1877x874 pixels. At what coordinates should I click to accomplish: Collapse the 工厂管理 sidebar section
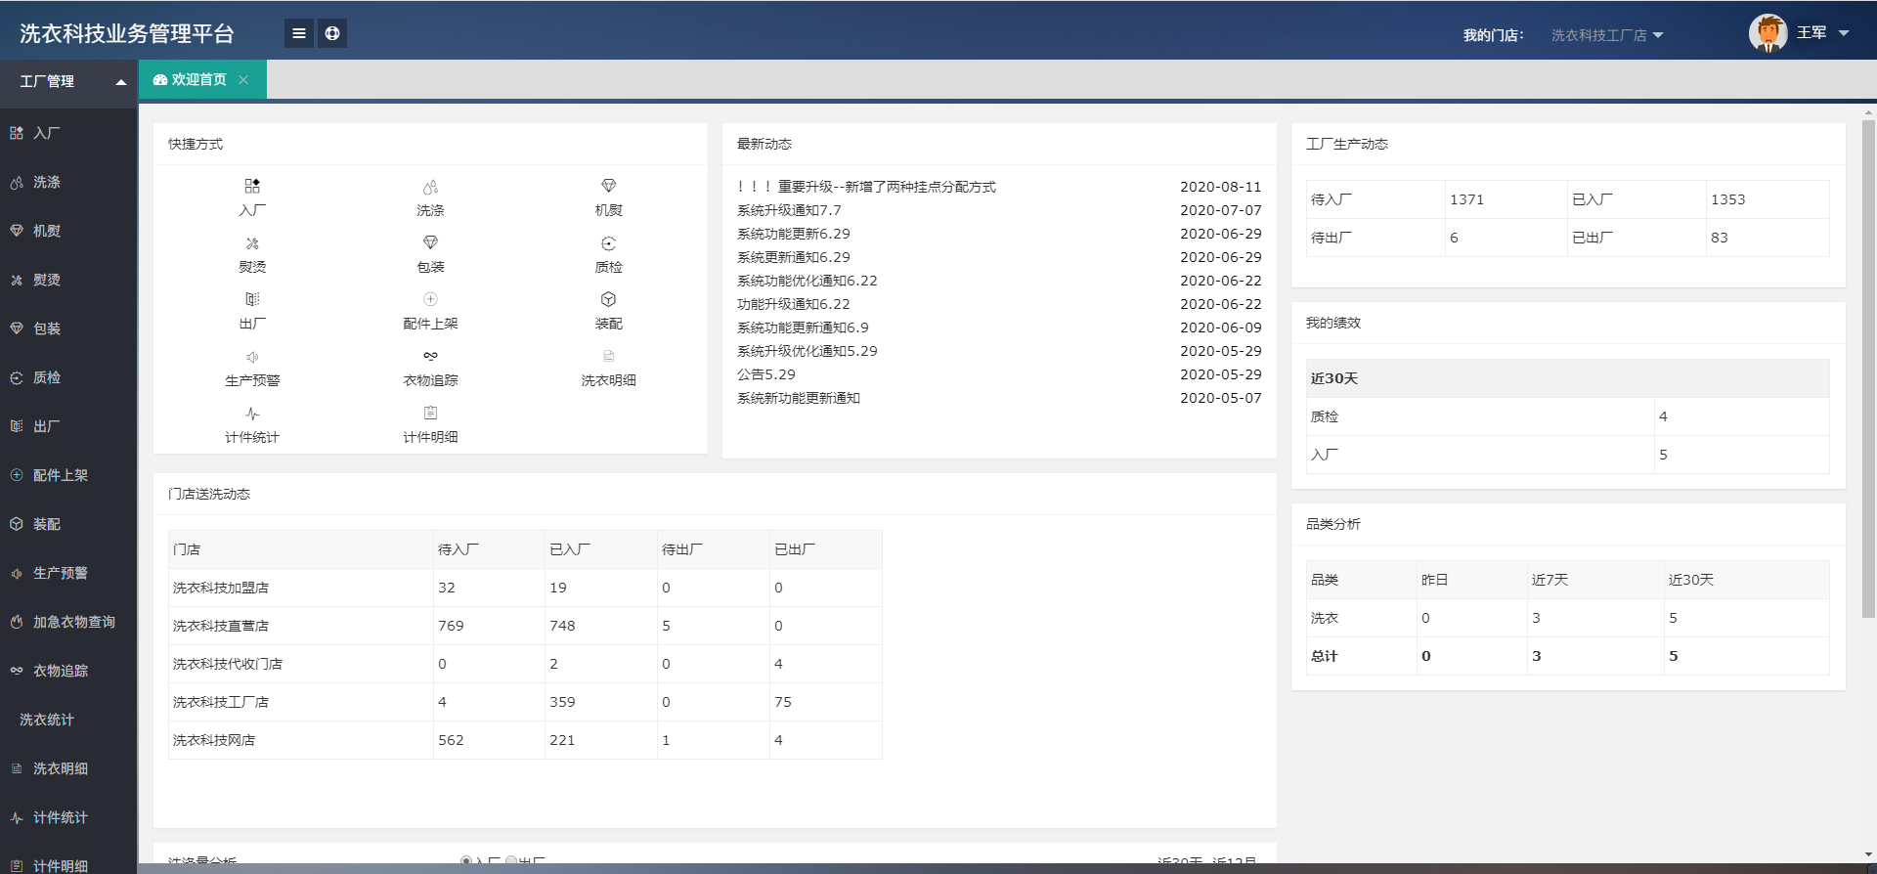(68, 81)
